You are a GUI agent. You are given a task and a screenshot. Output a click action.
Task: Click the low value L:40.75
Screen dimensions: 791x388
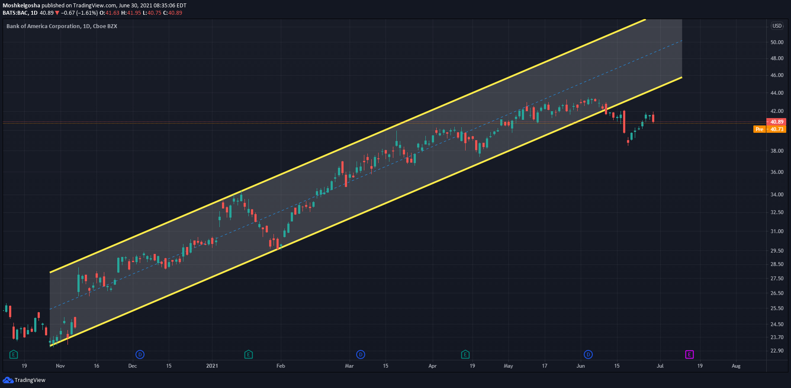pos(152,13)
